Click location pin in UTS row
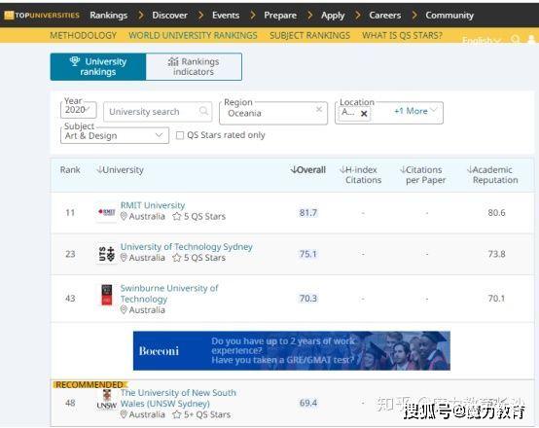 (x=124, y=258)
